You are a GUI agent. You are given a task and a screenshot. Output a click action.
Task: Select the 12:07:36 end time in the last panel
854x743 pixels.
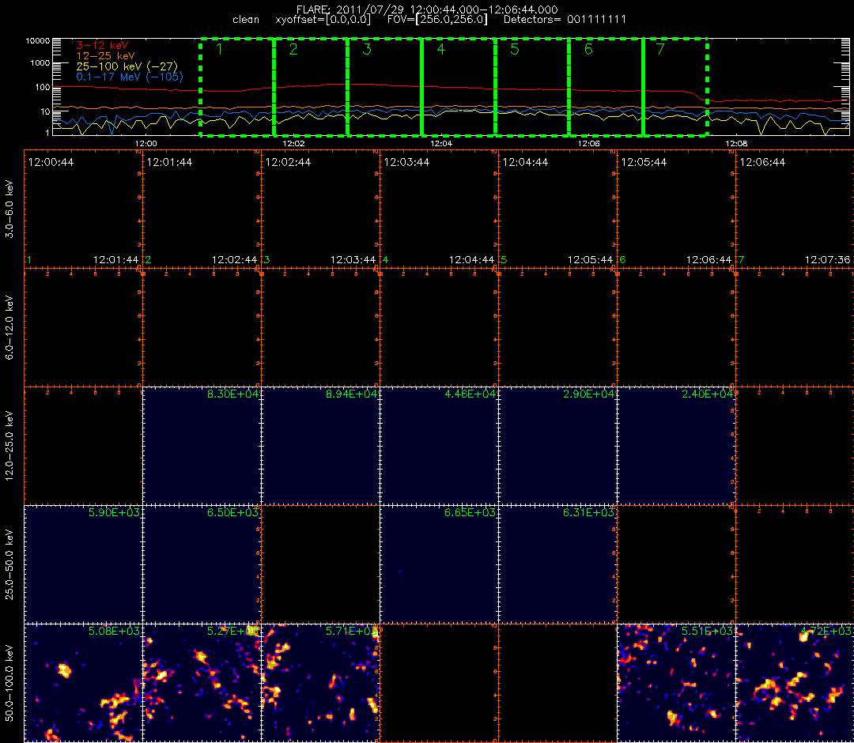click(x=827, y=260)
